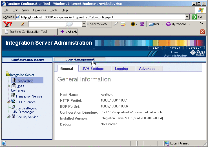Select Transaction Service in the tree
This screenshot has height=147, width=208.
[x=29, y=96]
